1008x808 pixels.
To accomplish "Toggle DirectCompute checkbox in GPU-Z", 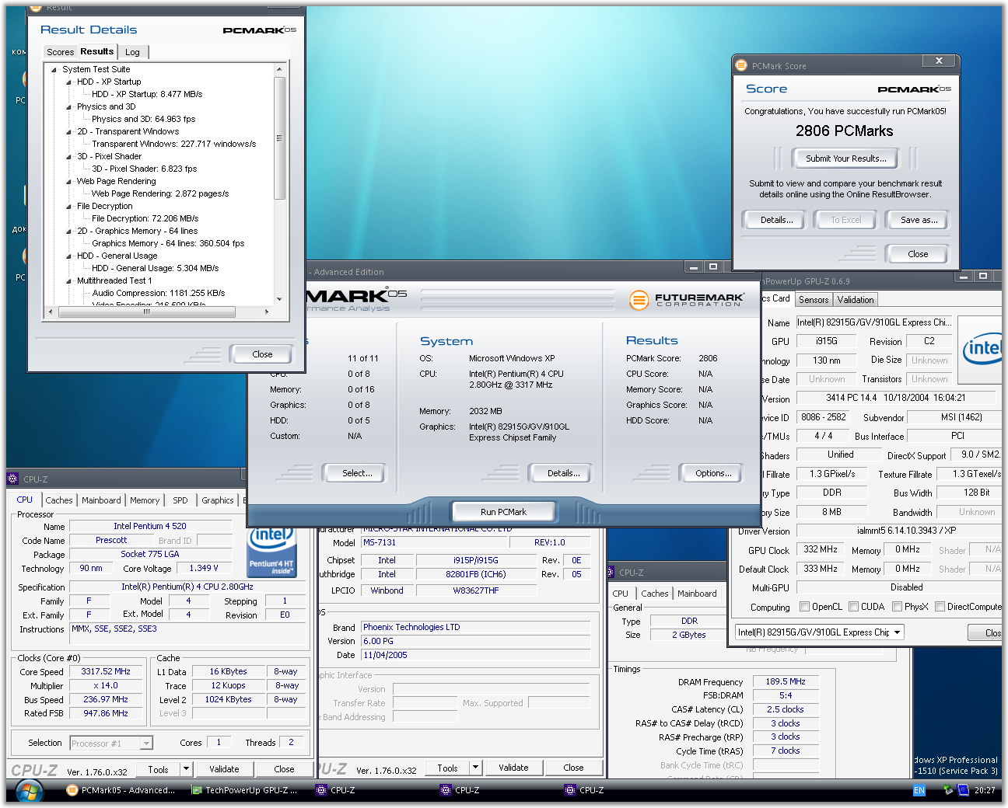I will (940, 607).
